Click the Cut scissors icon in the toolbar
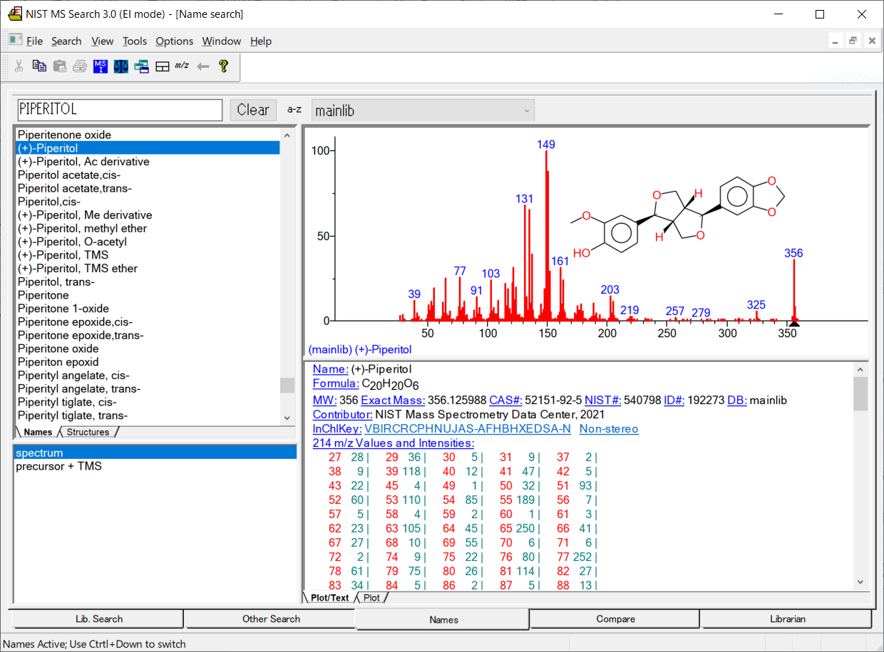 19,66
